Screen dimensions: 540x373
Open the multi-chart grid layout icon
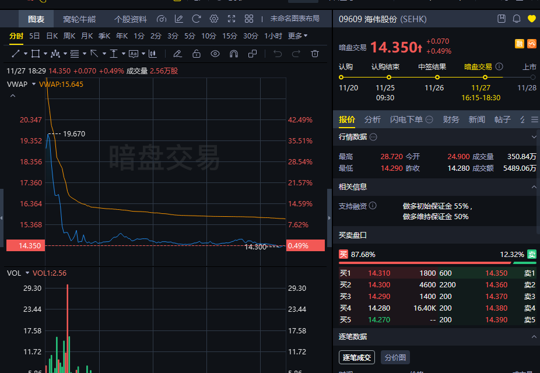click(249, 19)
